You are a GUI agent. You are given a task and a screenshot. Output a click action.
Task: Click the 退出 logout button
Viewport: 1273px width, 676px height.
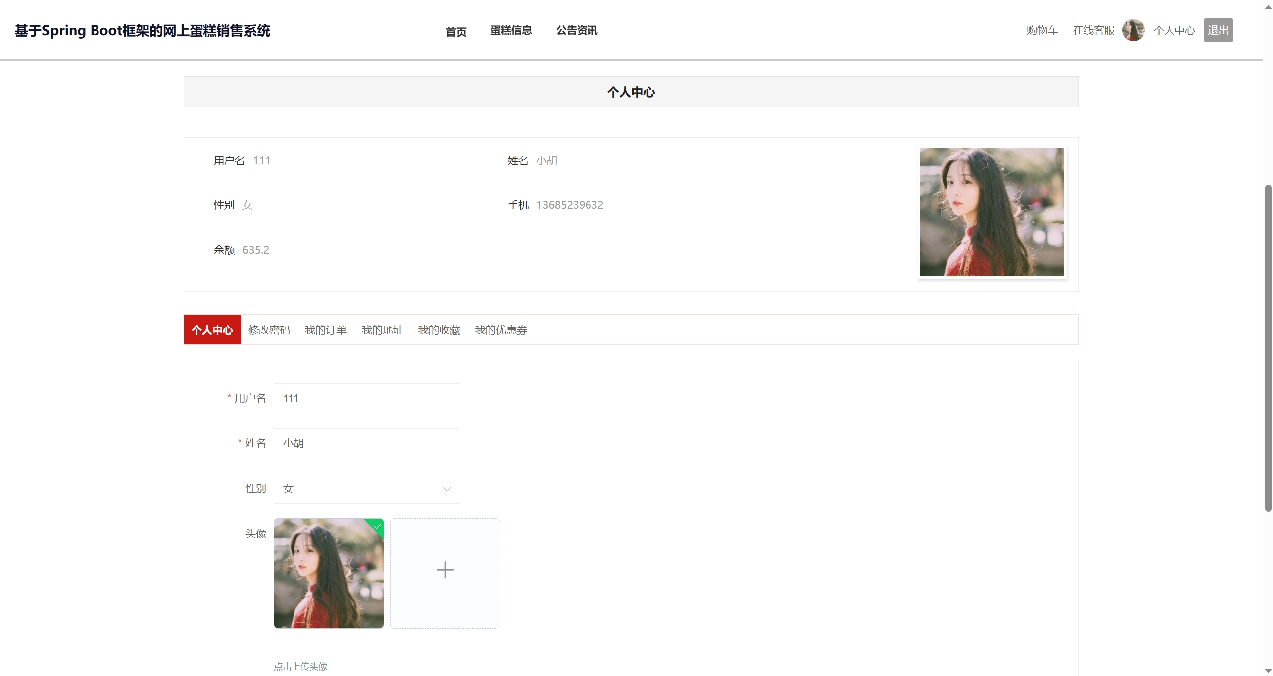1218,30
